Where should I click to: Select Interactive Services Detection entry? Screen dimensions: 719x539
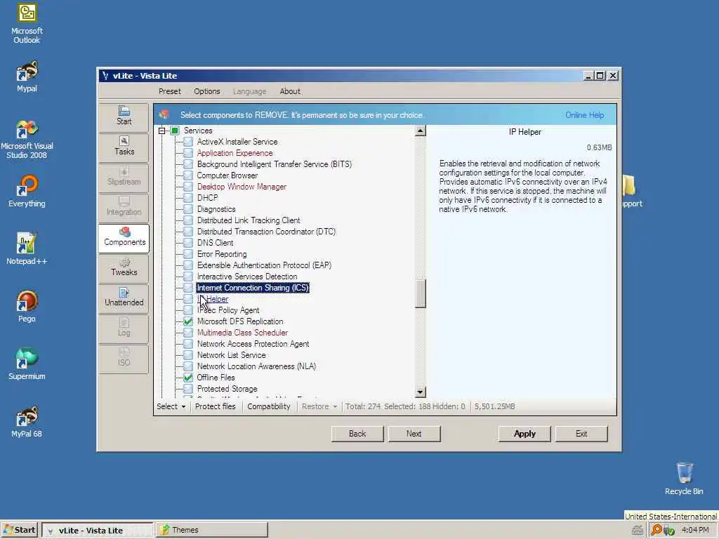pos(247,277)
